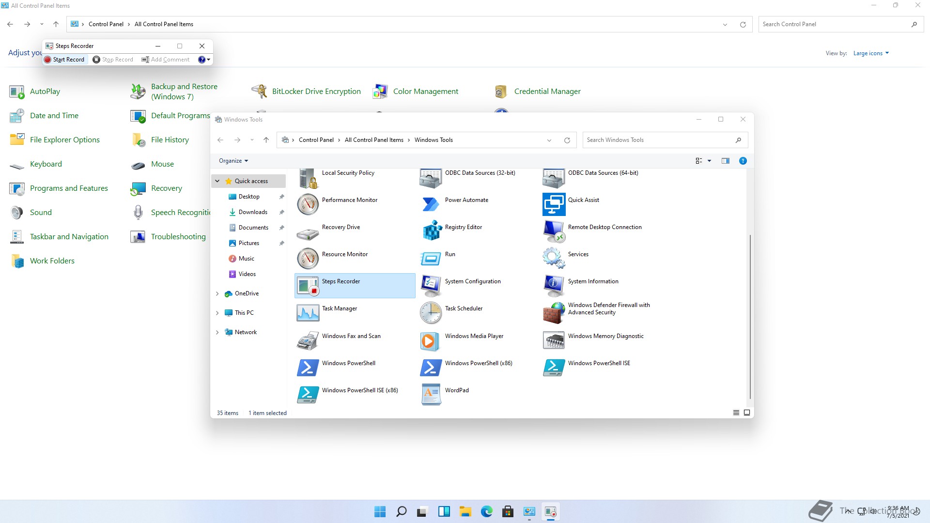This screenshot has width=930, height=523.
Task: Open the Steps Recorder help dropdown arrow
Action: click(209, 60)
